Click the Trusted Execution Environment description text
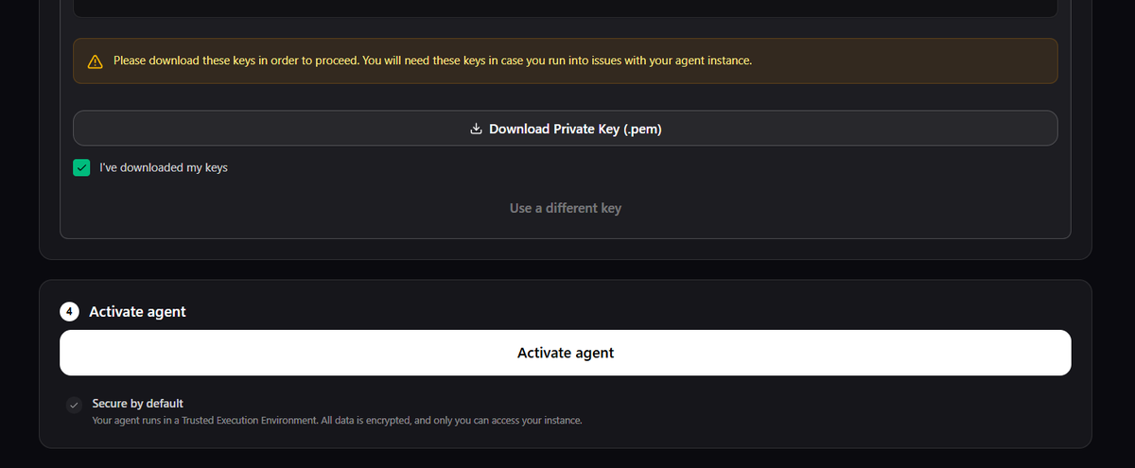Viewport: 1135px width, 468px height. point(337,420)
